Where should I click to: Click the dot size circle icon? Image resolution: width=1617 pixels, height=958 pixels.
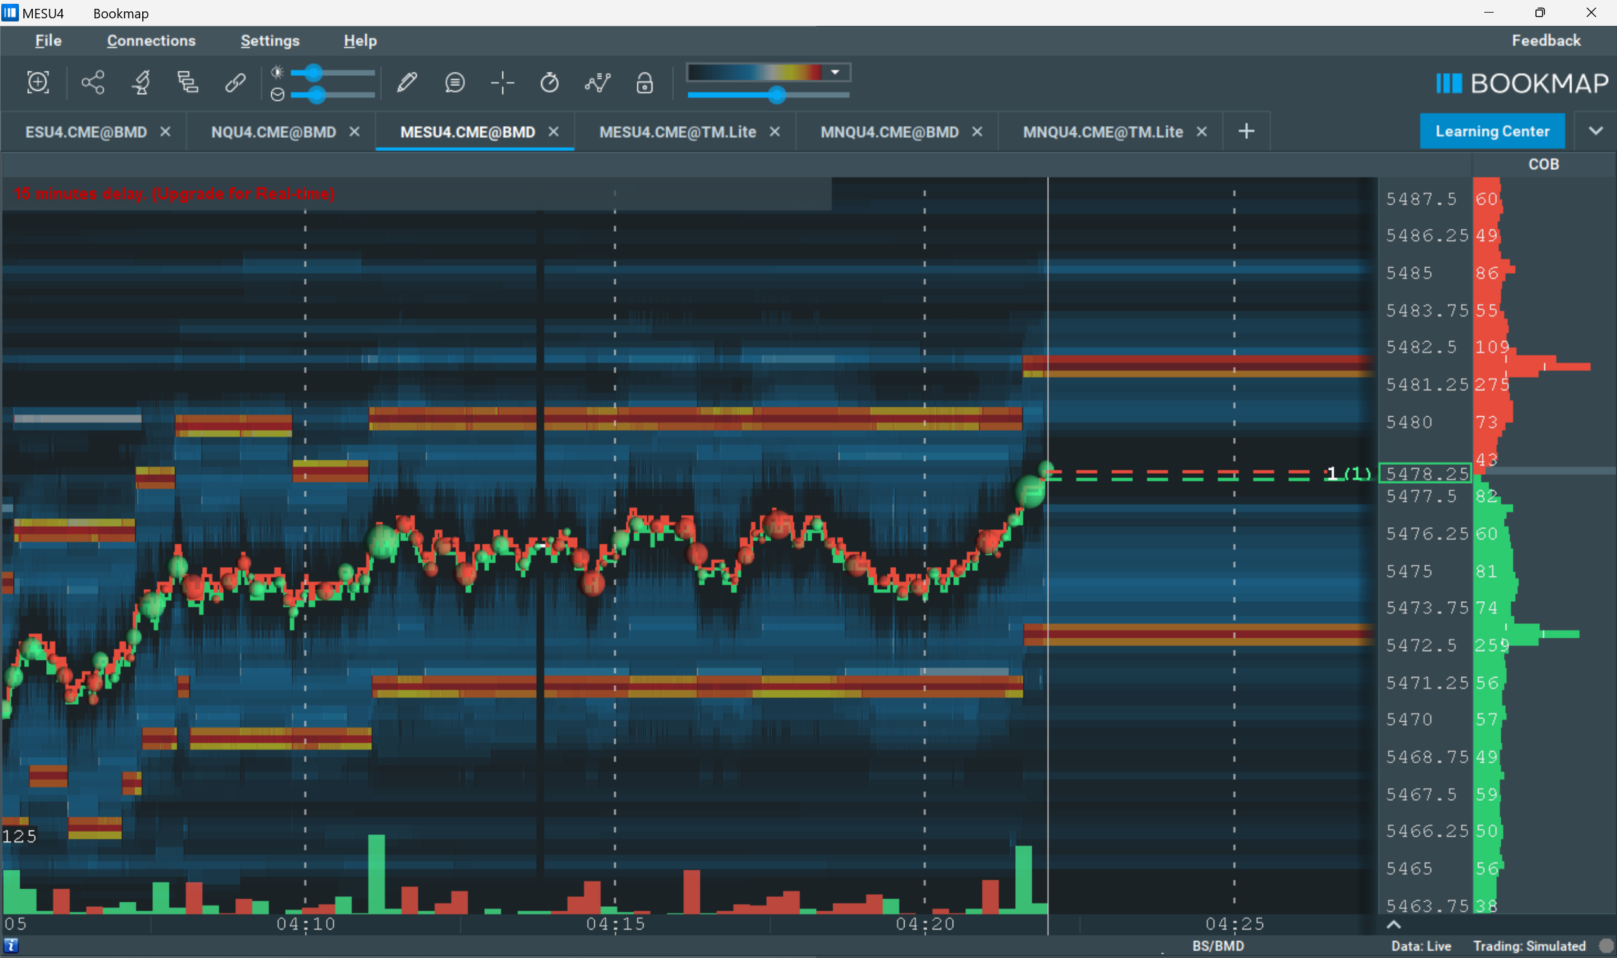click(x=278, y=94)
